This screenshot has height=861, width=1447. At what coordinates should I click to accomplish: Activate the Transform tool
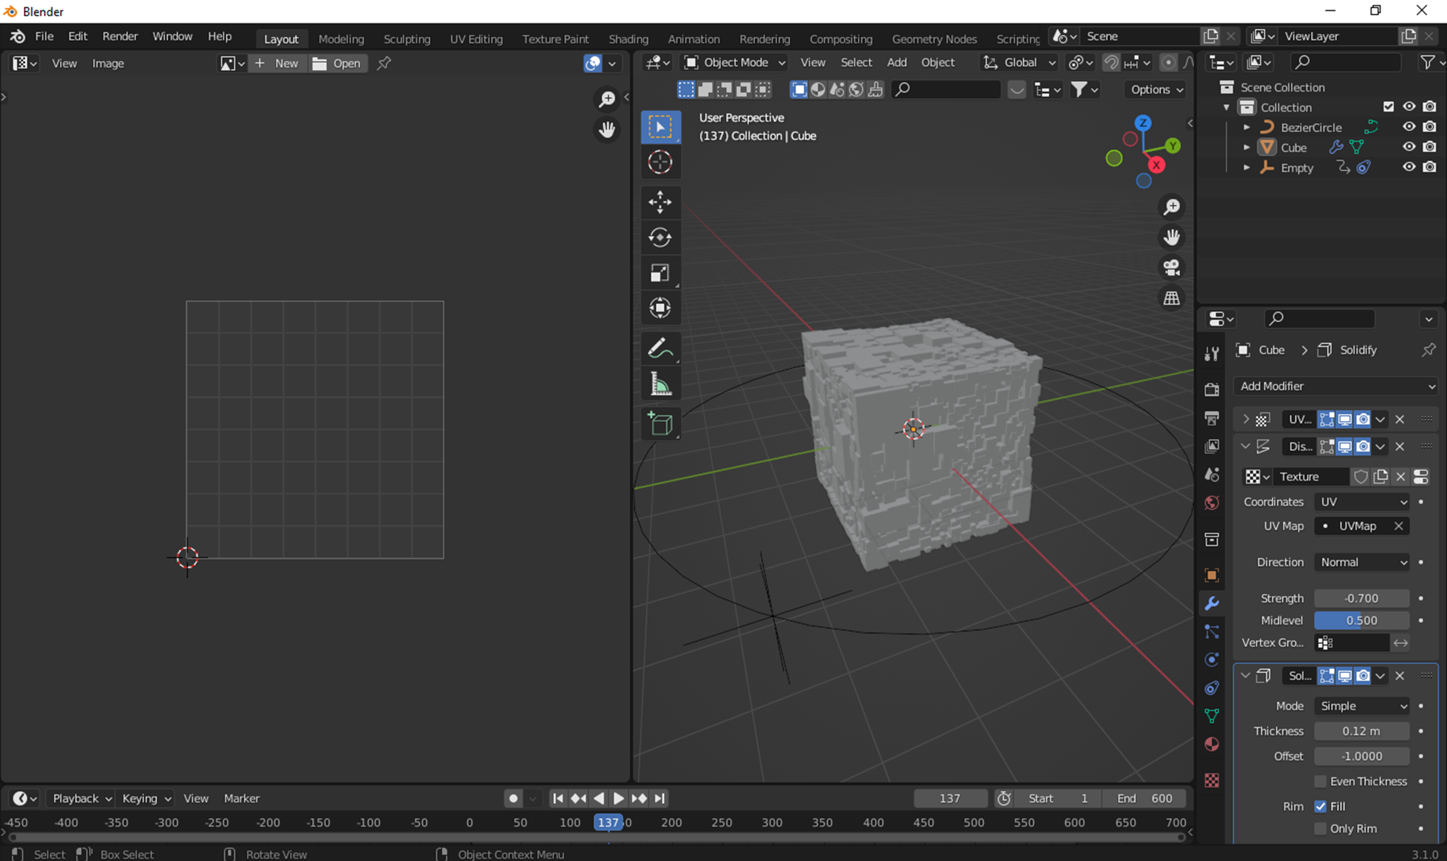point(660,308)
